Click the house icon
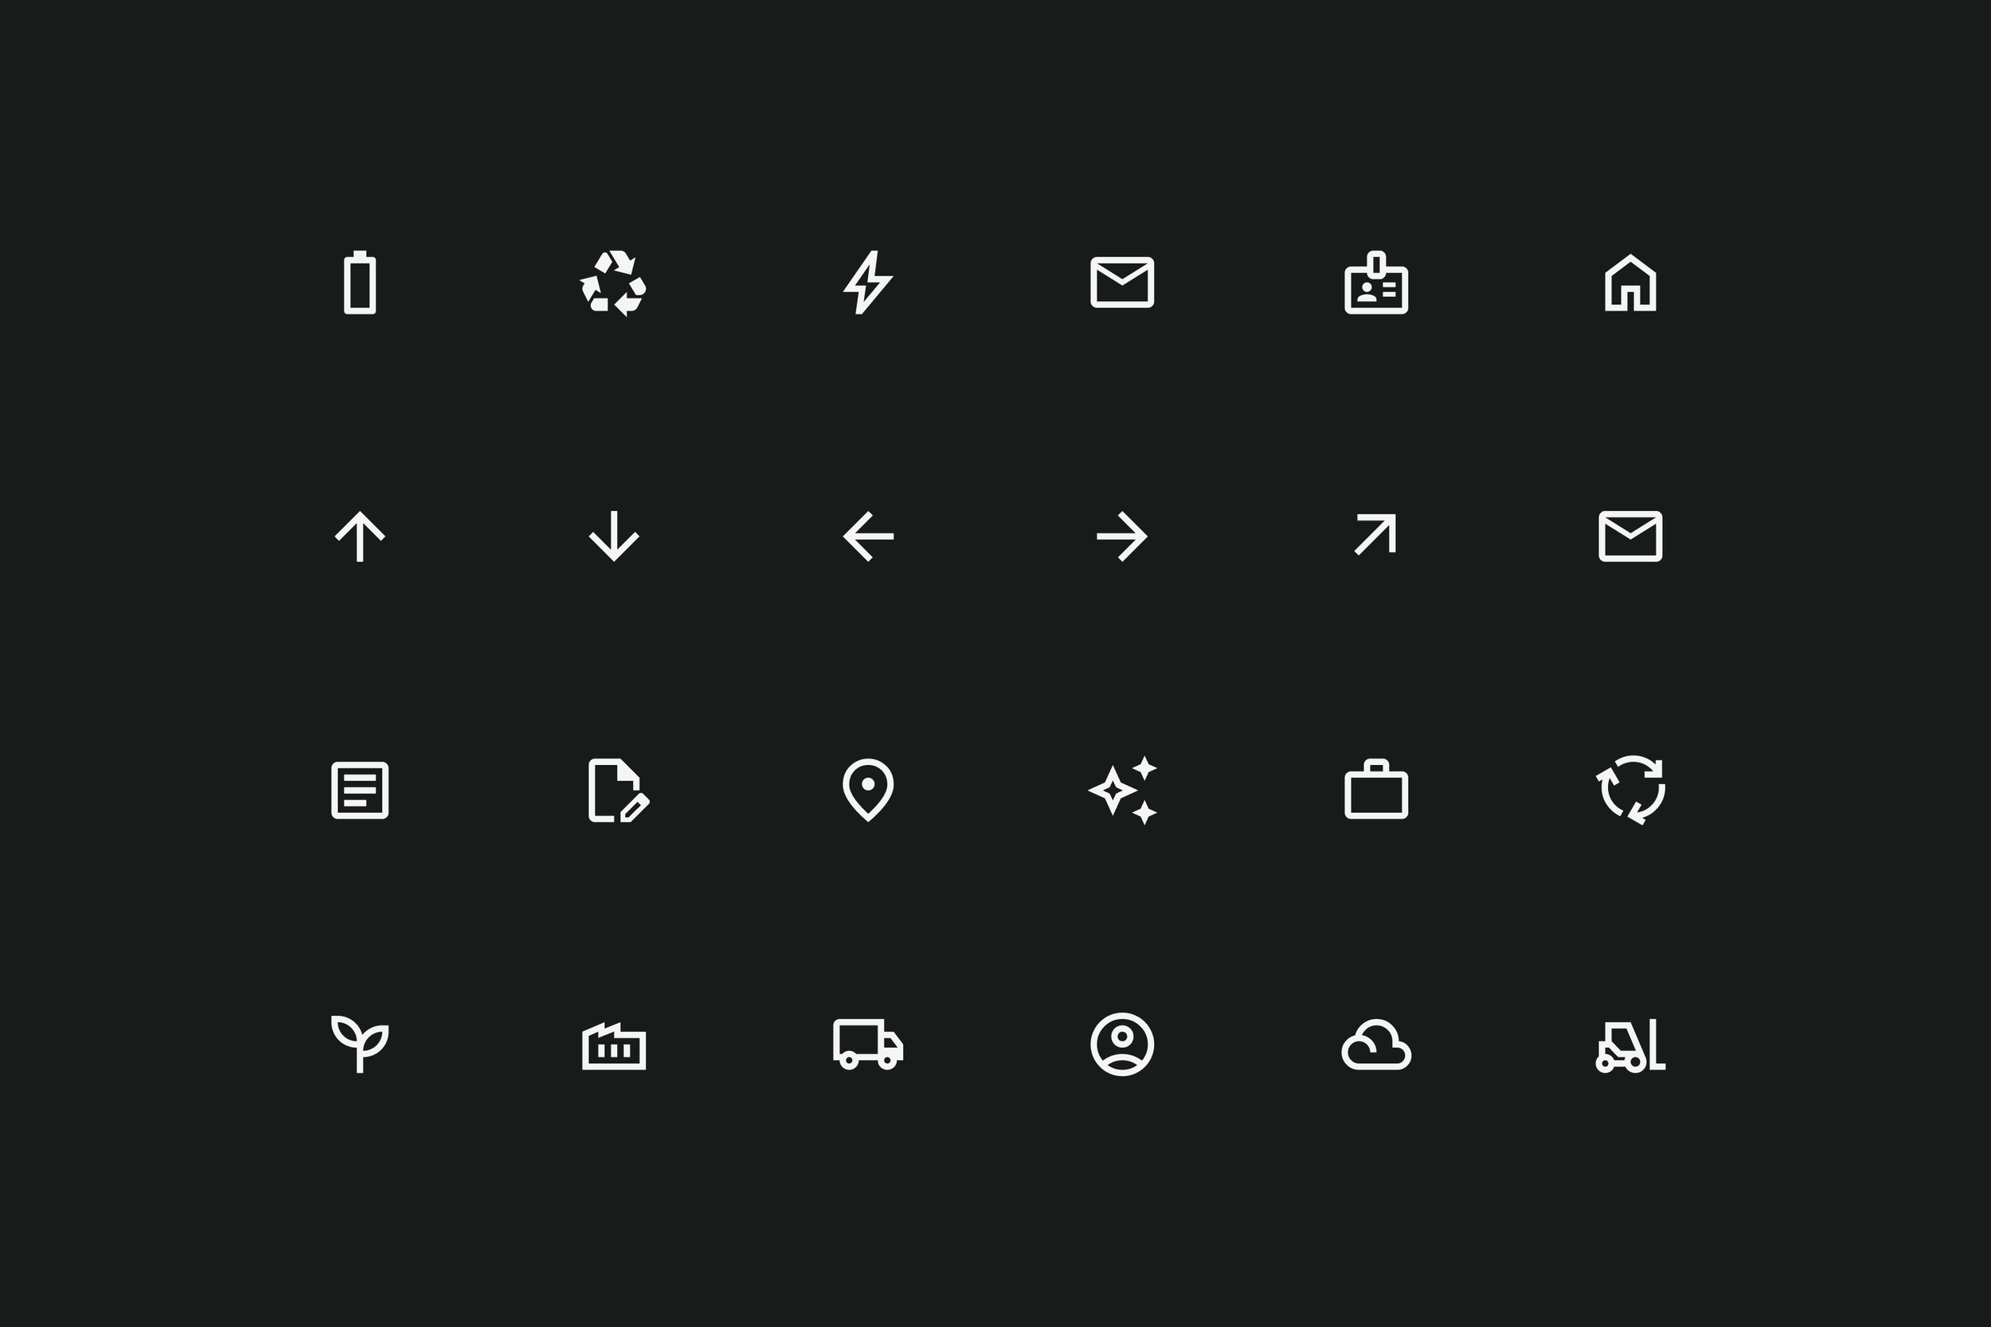 (1630, 283)
